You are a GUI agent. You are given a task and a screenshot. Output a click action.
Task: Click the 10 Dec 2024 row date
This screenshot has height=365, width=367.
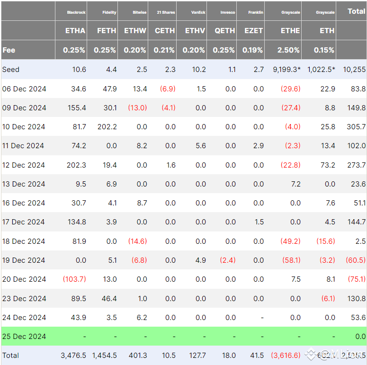(24, 127)
